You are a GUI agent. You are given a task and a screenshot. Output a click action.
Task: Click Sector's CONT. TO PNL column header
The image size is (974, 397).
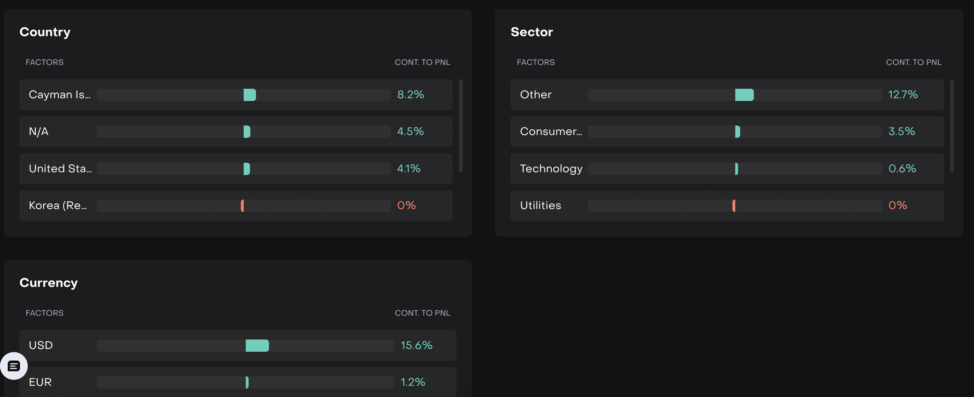913,62
